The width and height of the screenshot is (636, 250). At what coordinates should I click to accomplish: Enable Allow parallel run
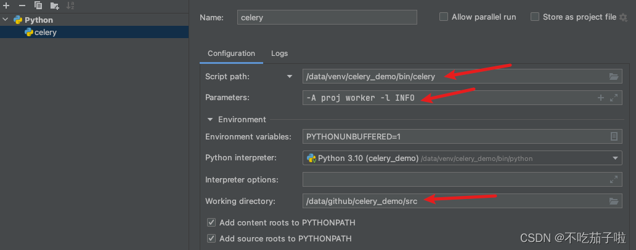[444, 17]
